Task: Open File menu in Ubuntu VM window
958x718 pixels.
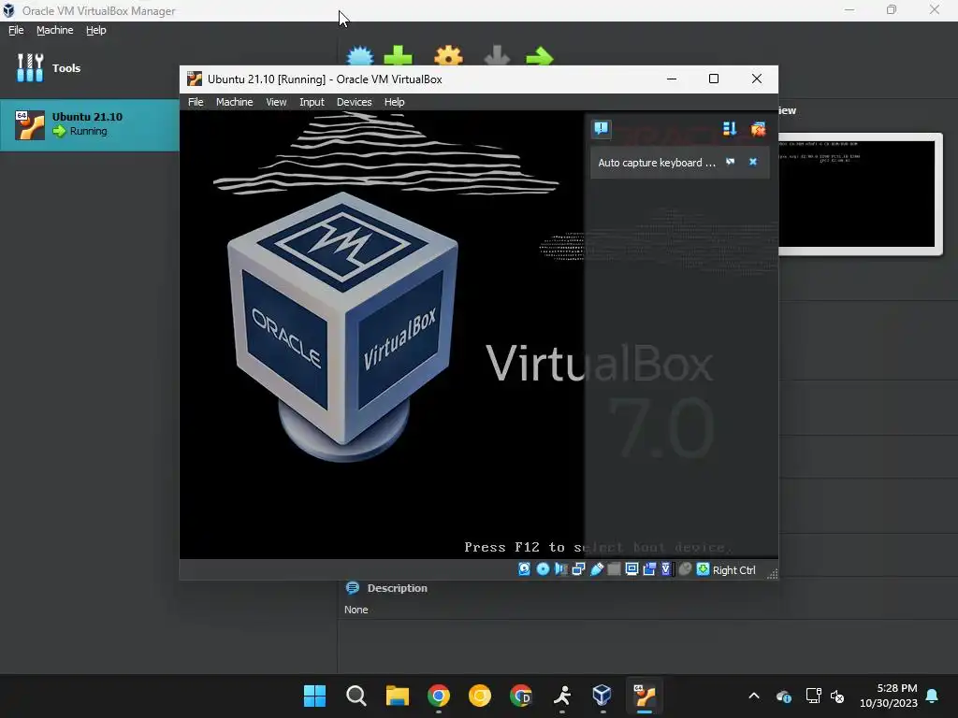Action: (196, 102)
